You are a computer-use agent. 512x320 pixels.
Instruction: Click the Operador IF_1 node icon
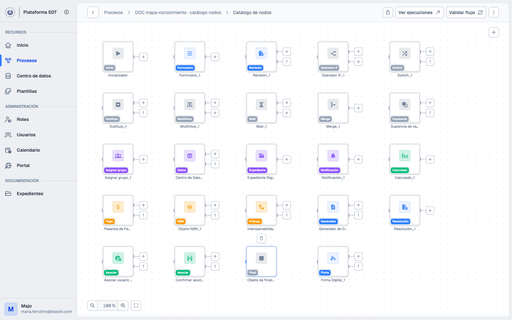(333, 53)
